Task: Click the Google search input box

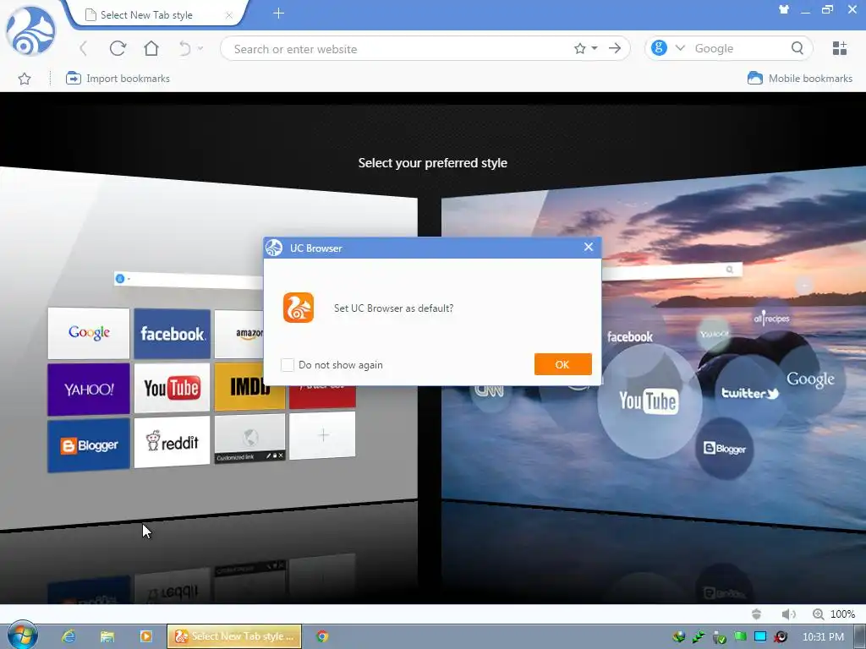Action: pos(740,48)
